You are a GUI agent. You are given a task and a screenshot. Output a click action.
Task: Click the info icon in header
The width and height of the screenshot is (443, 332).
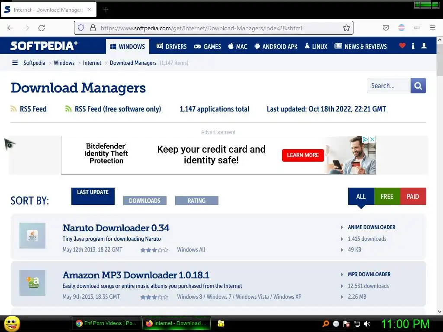point(413,46)
